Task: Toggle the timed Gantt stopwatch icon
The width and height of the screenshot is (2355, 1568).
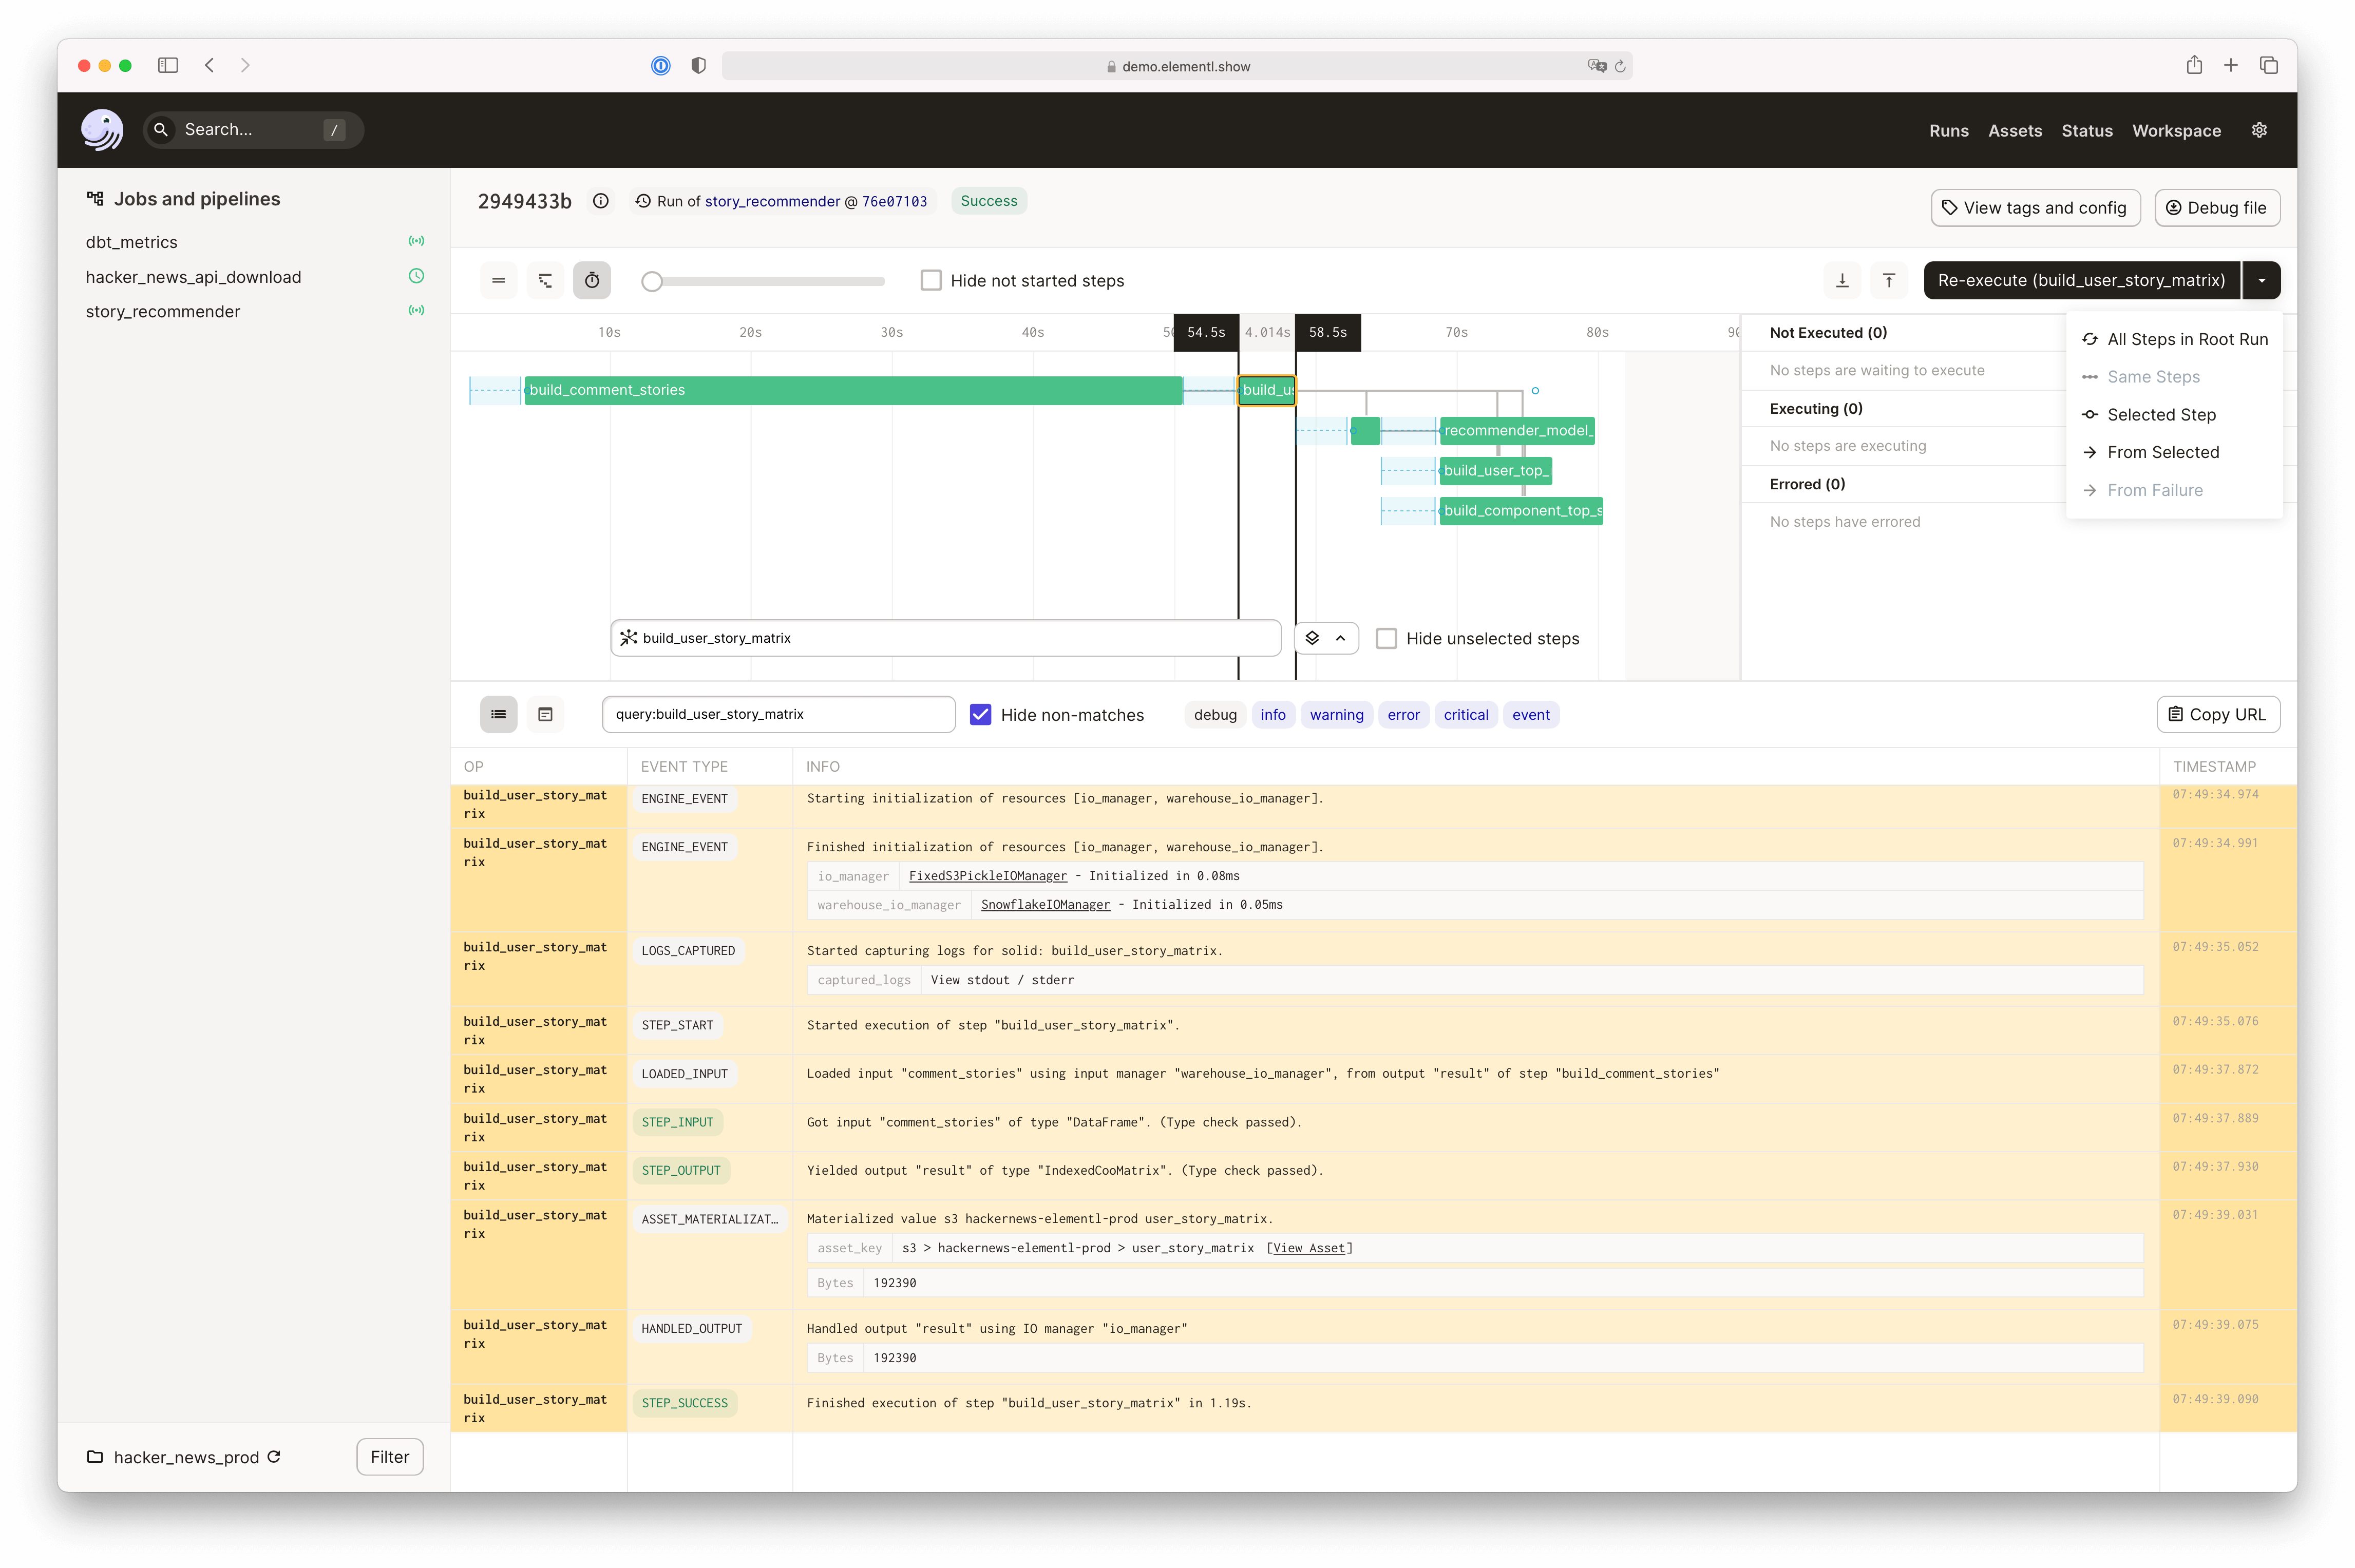Action: (x=592, y=281)
